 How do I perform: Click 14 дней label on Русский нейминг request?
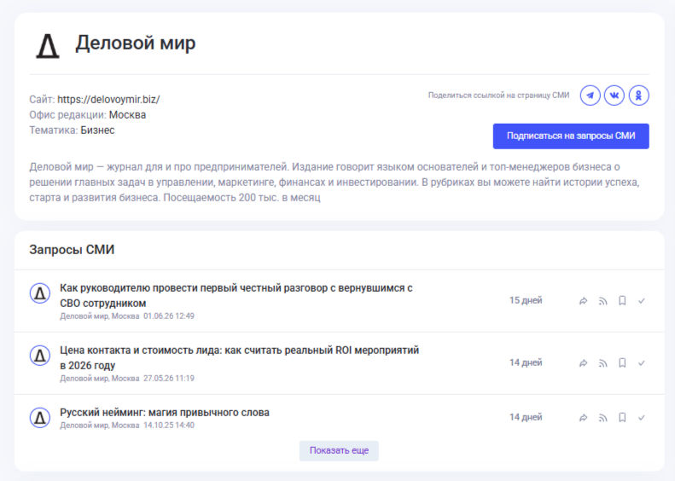point(526,417)
